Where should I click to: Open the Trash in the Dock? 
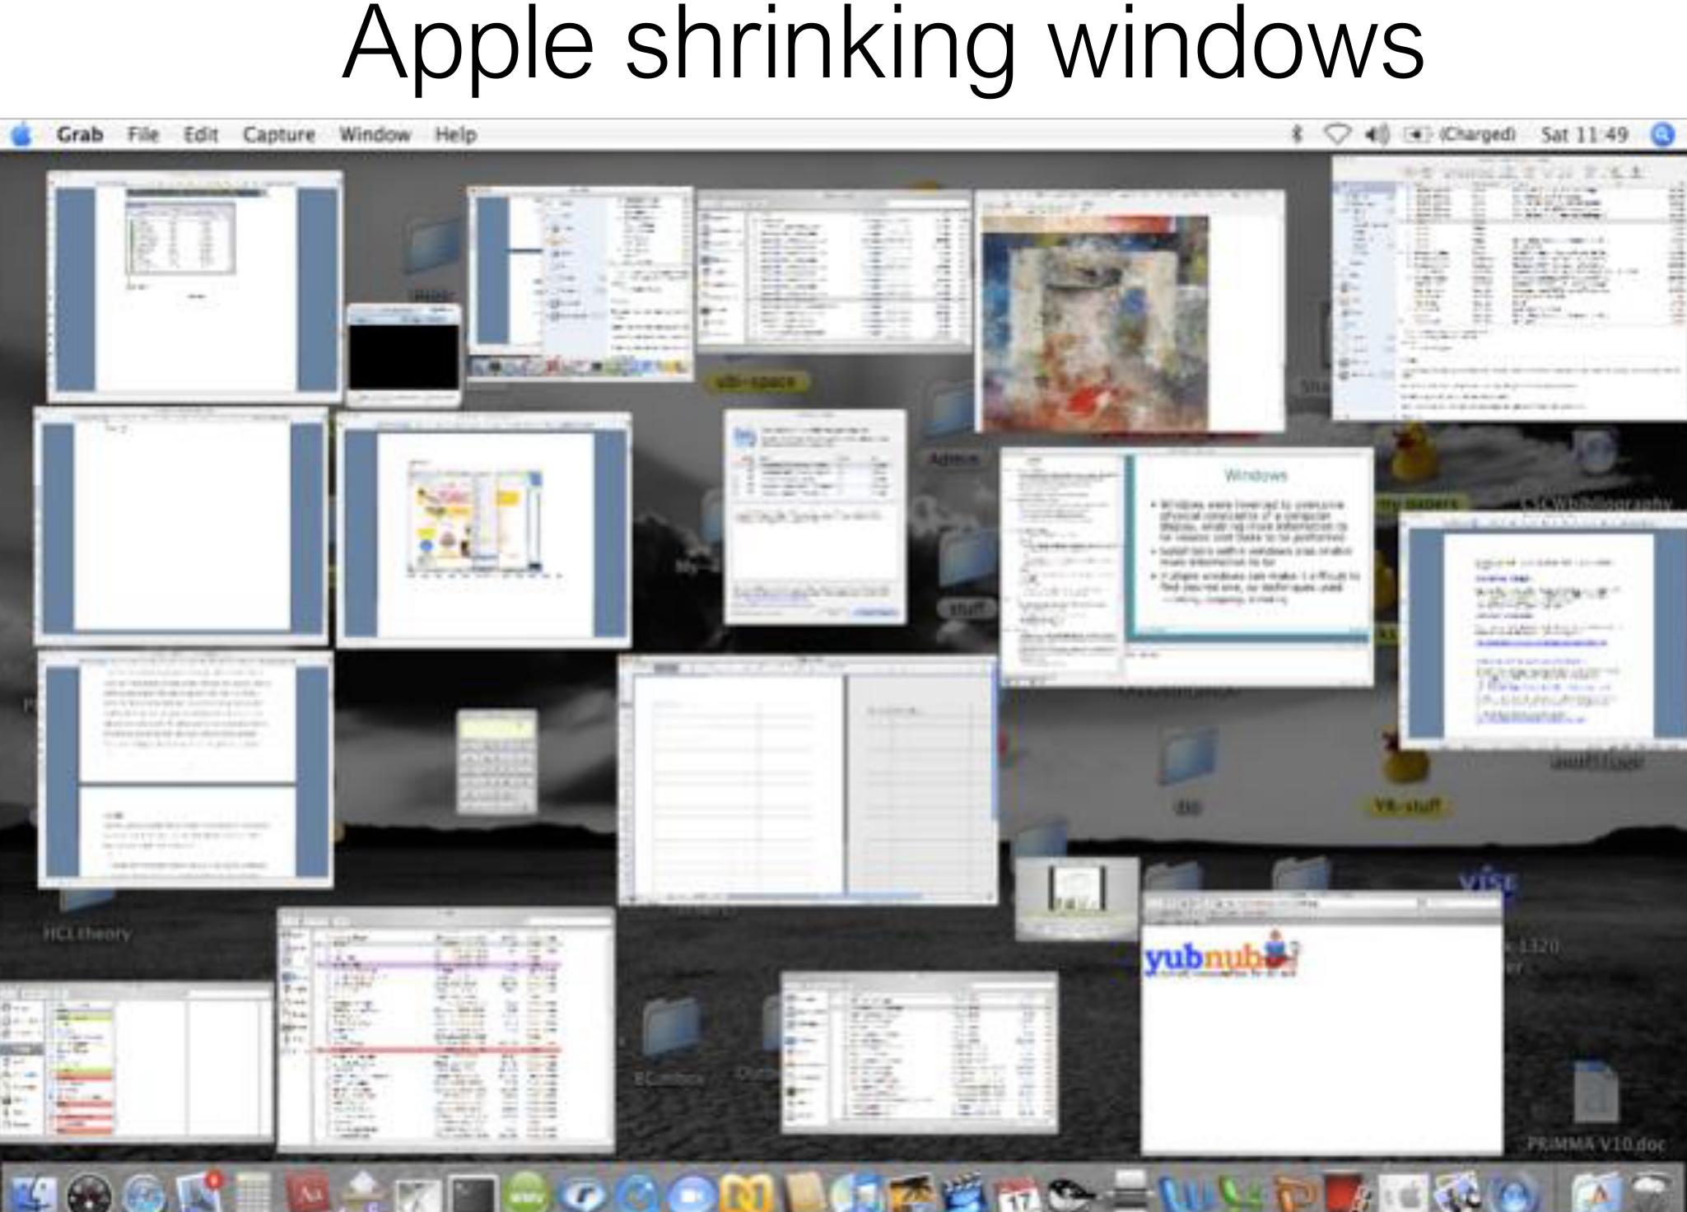(1652, 1191)
